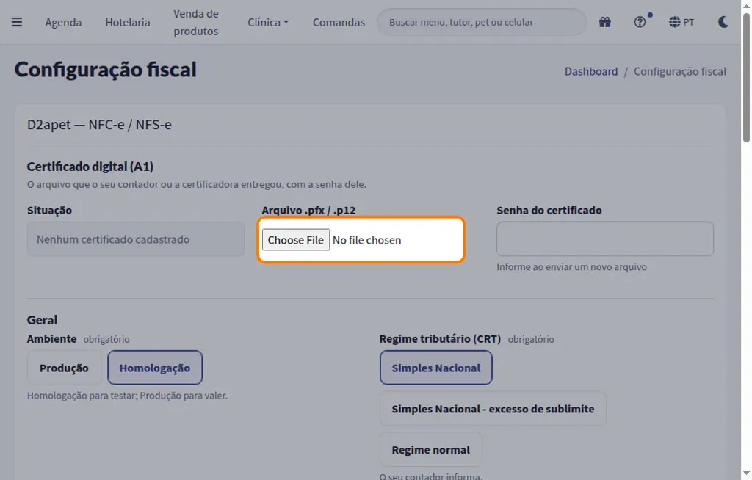Click the 'Regime tributário (CRT)' label
This screenshot has width=752, height=480.
pyautogui.click(x=440, y=339)
